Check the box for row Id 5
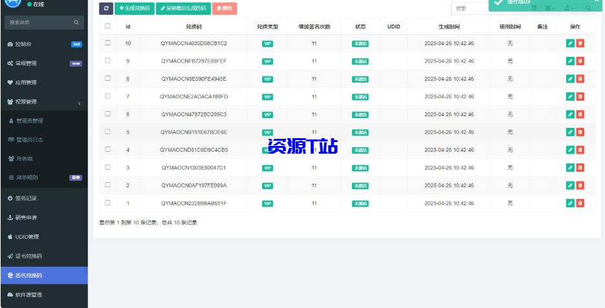The width and height of the screenshot is (605, 308). [107, 132]
